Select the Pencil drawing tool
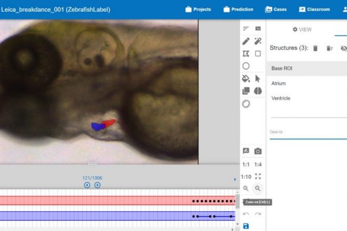 coord(246,41)
